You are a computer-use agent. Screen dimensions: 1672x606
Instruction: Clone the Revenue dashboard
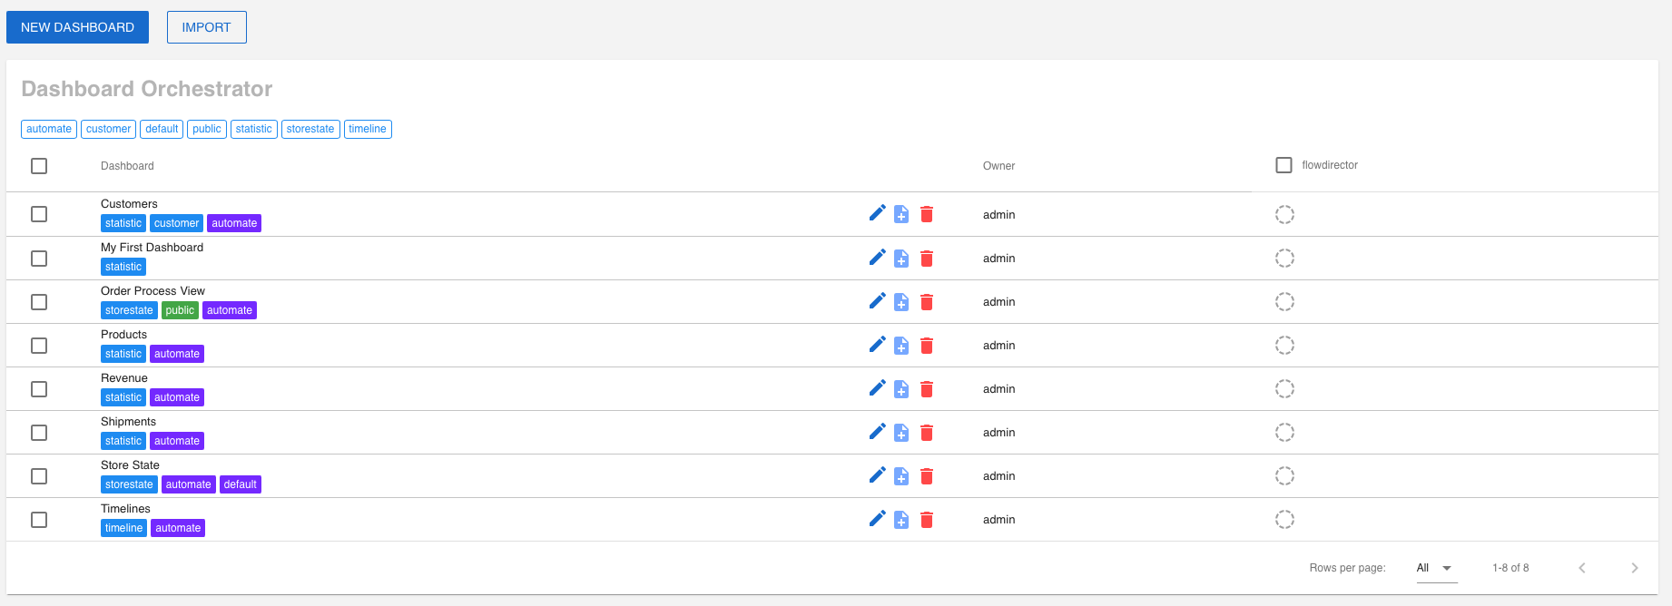[901, 389]
